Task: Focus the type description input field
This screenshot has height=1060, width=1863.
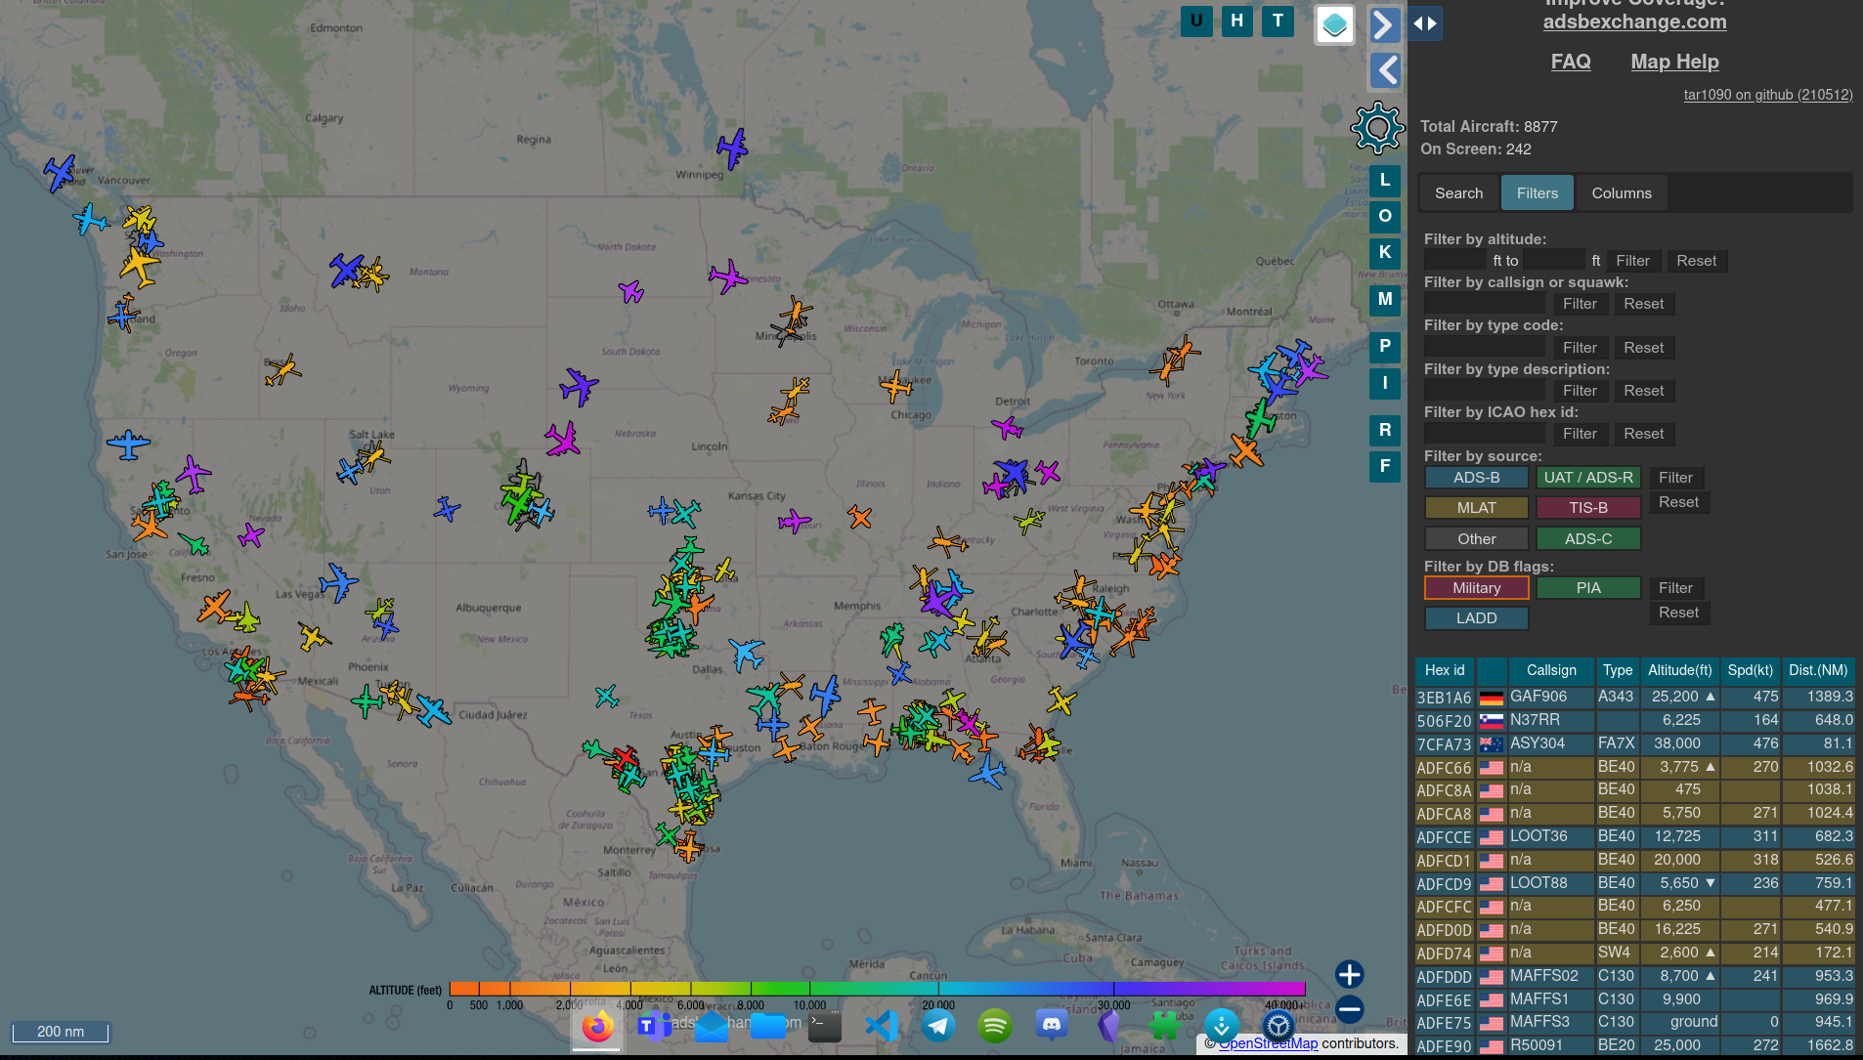Action: point(1485,391)
